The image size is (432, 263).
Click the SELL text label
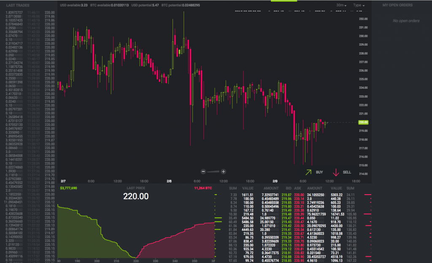347,173
